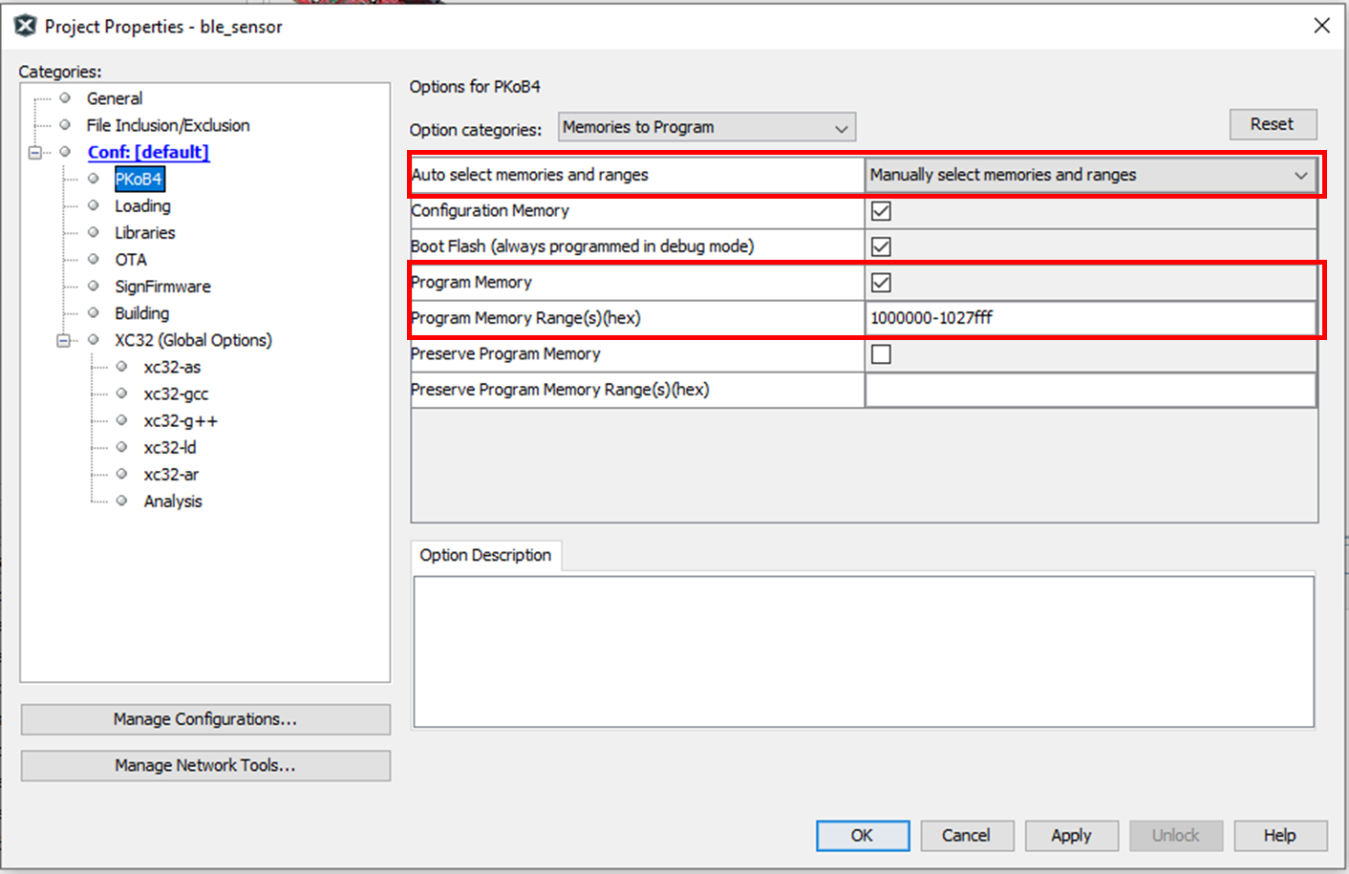Screen dimensions: 1349x874
Task: Select General category
Action: tap(115, 98)
